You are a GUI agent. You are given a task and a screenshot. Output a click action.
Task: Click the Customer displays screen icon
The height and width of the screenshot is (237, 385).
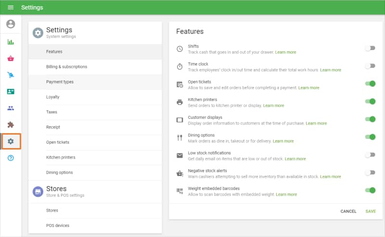tap(180, 120)
